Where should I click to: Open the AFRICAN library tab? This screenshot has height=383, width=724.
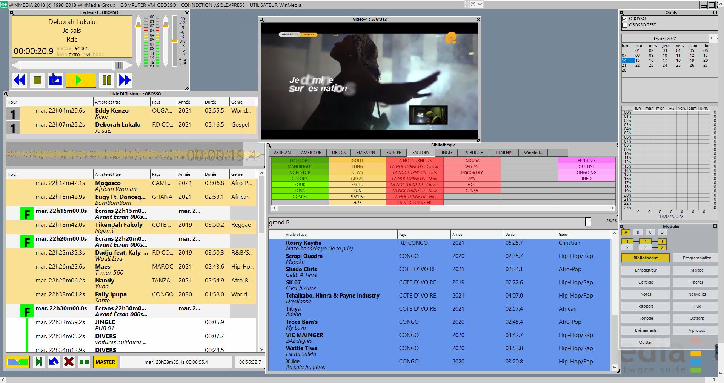tap(282, 153)
